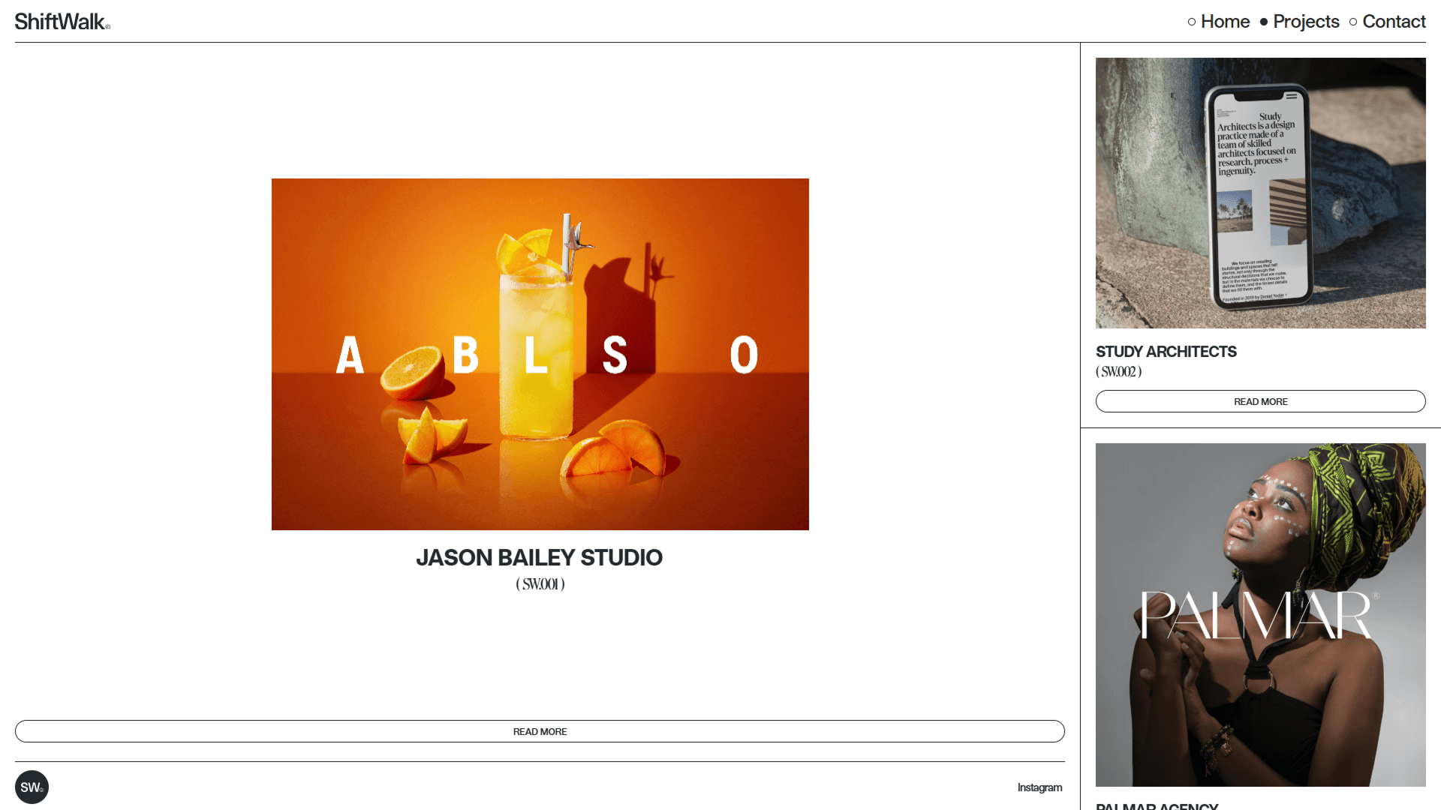The image size is (1441, 810).
Task: Click the PALMAR AGENCY heading
Action: 1157,805
